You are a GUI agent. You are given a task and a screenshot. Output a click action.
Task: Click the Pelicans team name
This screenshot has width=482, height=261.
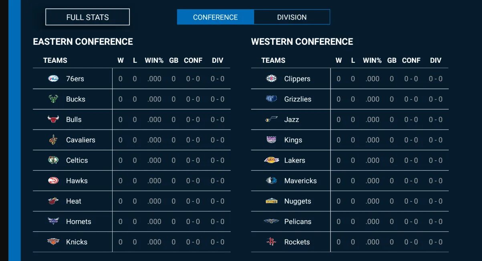pyautogui.click(x=298, y=221)
